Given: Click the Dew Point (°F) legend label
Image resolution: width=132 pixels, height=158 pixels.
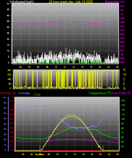Looking at the screenshot, I should pos(121,93).
